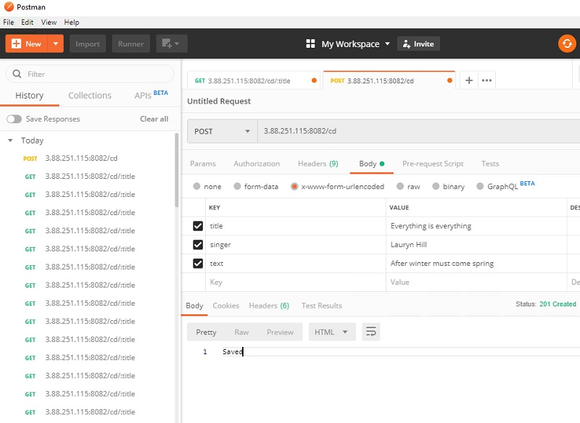Select the x-www-form-urlencoded body type
This screenshot has height=423, width=580.
tap(294, 186)
